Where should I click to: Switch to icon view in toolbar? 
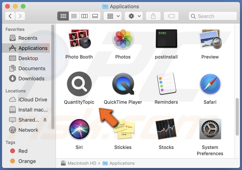coord(63,16)
